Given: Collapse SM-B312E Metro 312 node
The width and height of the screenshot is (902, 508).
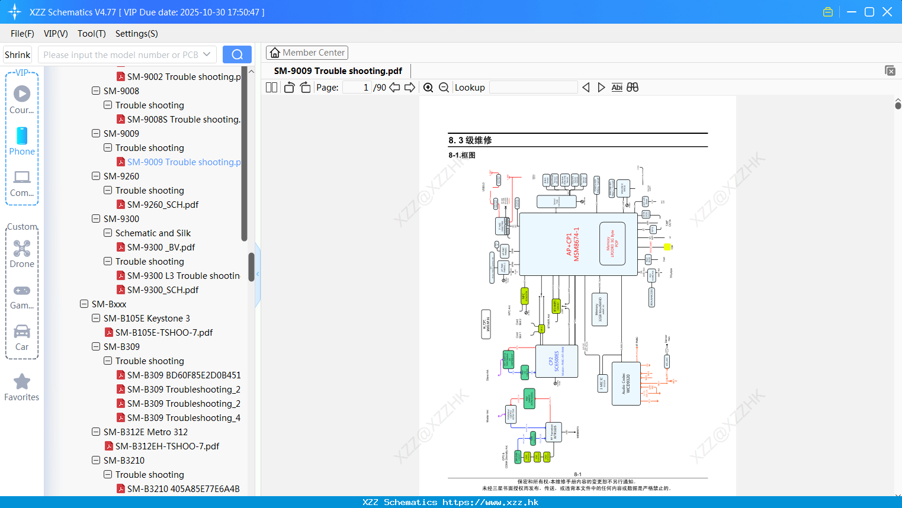Looking at the screenshot, I should pos(96,432).
